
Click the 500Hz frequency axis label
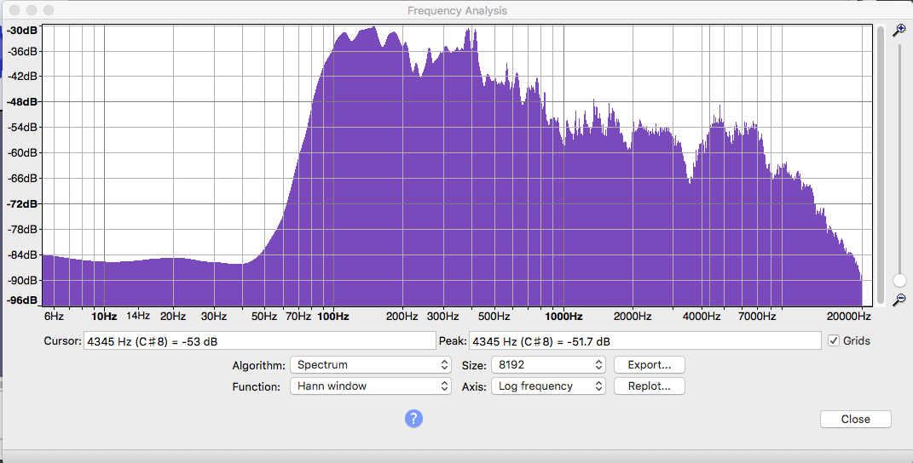494,317
